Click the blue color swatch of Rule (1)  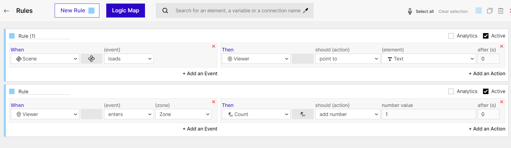click(12, 36)
